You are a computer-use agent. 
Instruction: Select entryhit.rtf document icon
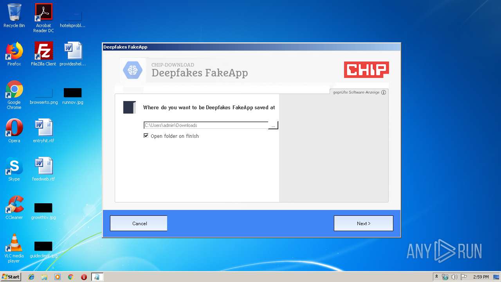pos(43,131)
